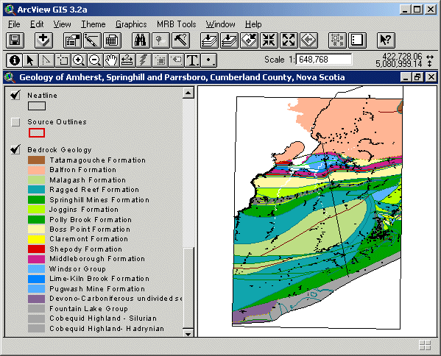The width and height of the screenshot is (441, 356).
Task: Toggle the Bedrock Geology theme checkbox
Action: pyautogui.click(x=15, y=149)
